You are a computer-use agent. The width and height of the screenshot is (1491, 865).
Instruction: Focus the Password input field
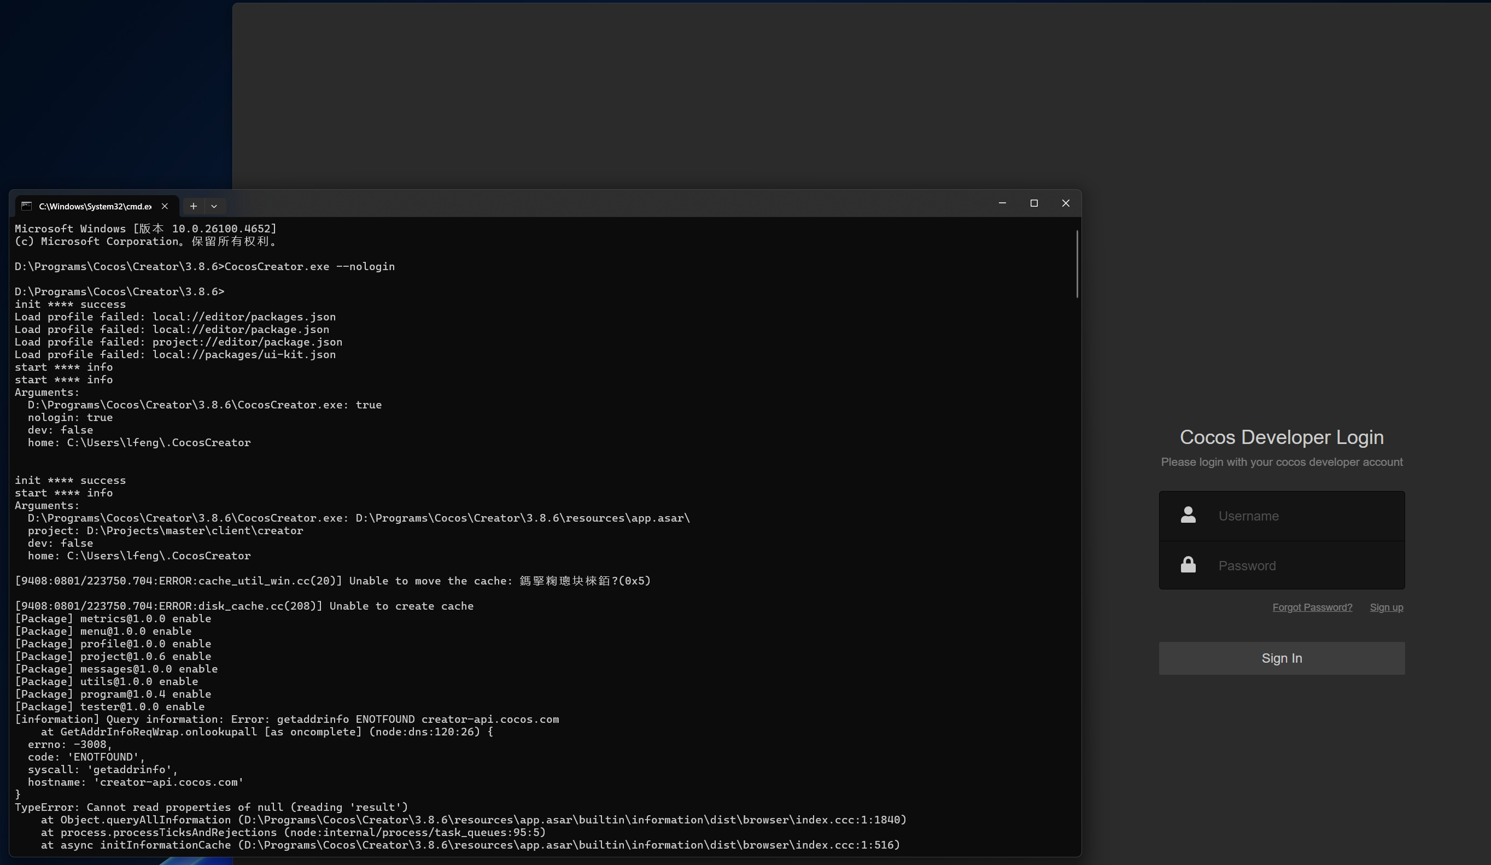tap(1302, 565)
